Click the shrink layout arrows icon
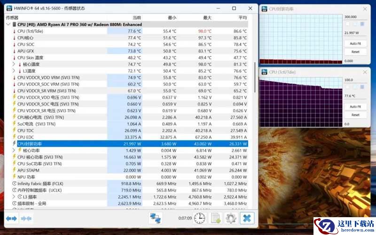This screenshot has height=235, width=376. pos(26,218)
